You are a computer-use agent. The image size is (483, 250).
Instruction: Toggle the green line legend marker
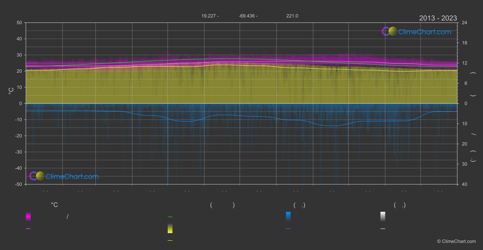170,217
